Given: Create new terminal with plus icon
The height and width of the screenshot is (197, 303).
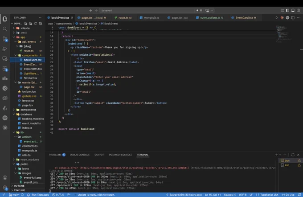Looking at the screenshot, I should pos(277,155).
